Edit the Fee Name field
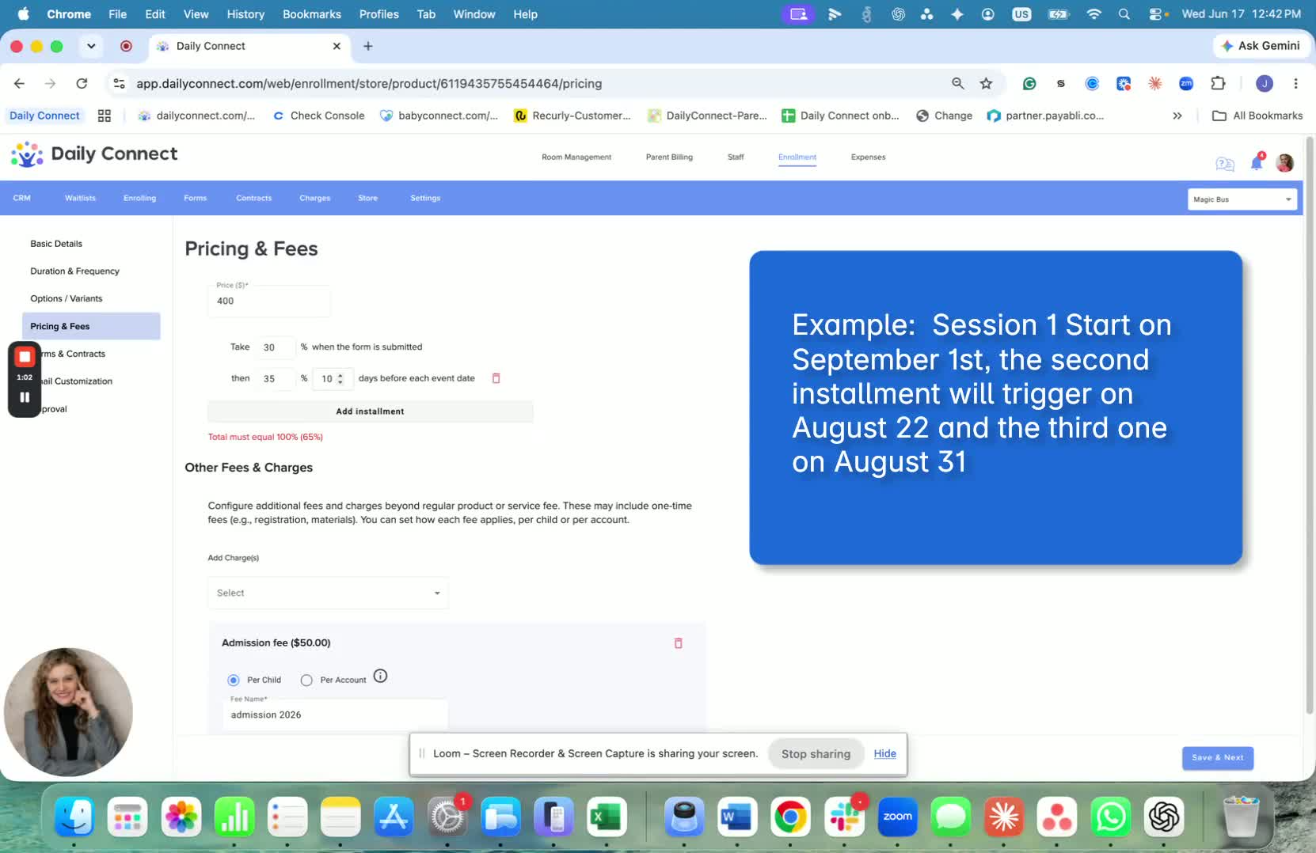1316x853 pixels. point(335,715)
